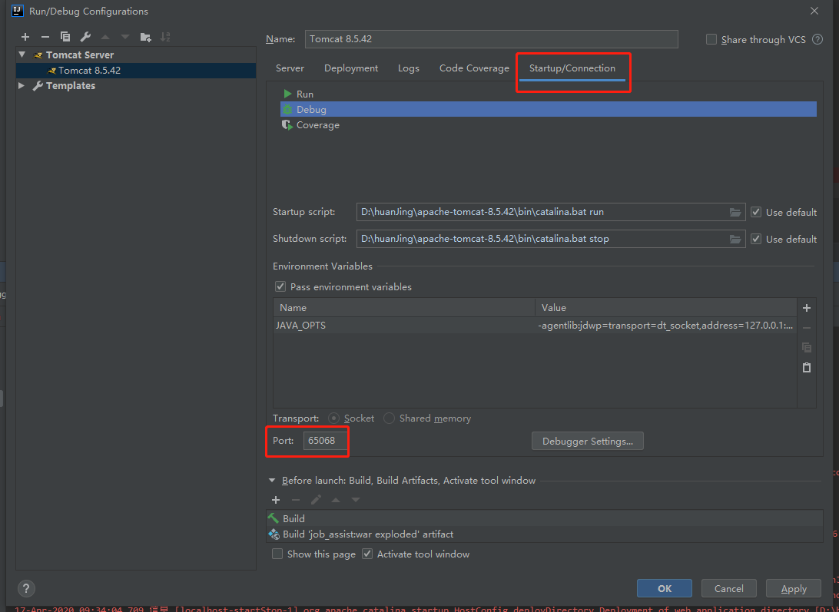This screenshot has height=612, width=839.
Task: Toggle Use default for Startup script
Action: pos(755,212)
